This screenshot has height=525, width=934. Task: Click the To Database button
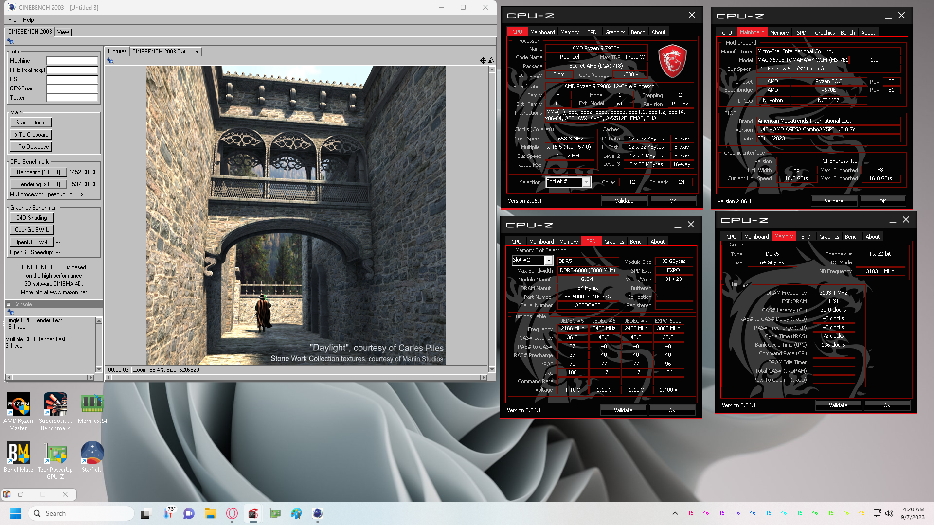(x=31, y=147)
